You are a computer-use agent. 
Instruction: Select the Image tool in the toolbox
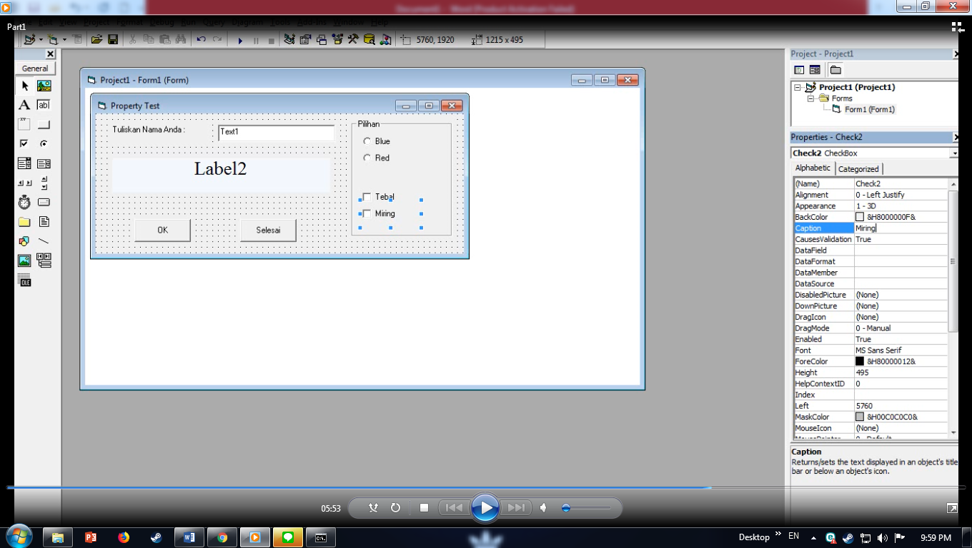(x=24, y=260)
